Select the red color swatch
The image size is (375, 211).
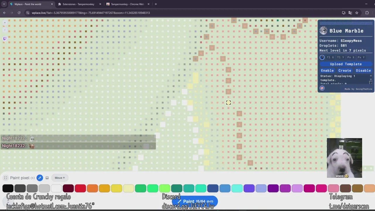pyautogui.click(x=80, y=188)
